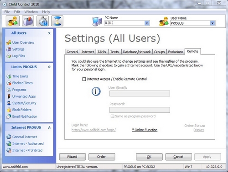Click the Programs icon in sidebar

[9, 90]
